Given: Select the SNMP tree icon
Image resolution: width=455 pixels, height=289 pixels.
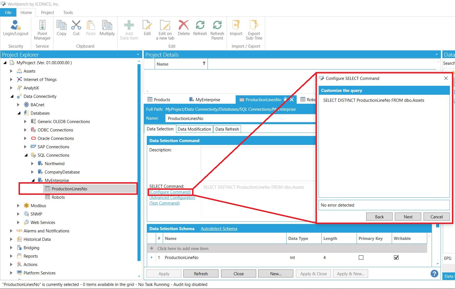Looking at the screenshot, I should (x=26, y=214).
